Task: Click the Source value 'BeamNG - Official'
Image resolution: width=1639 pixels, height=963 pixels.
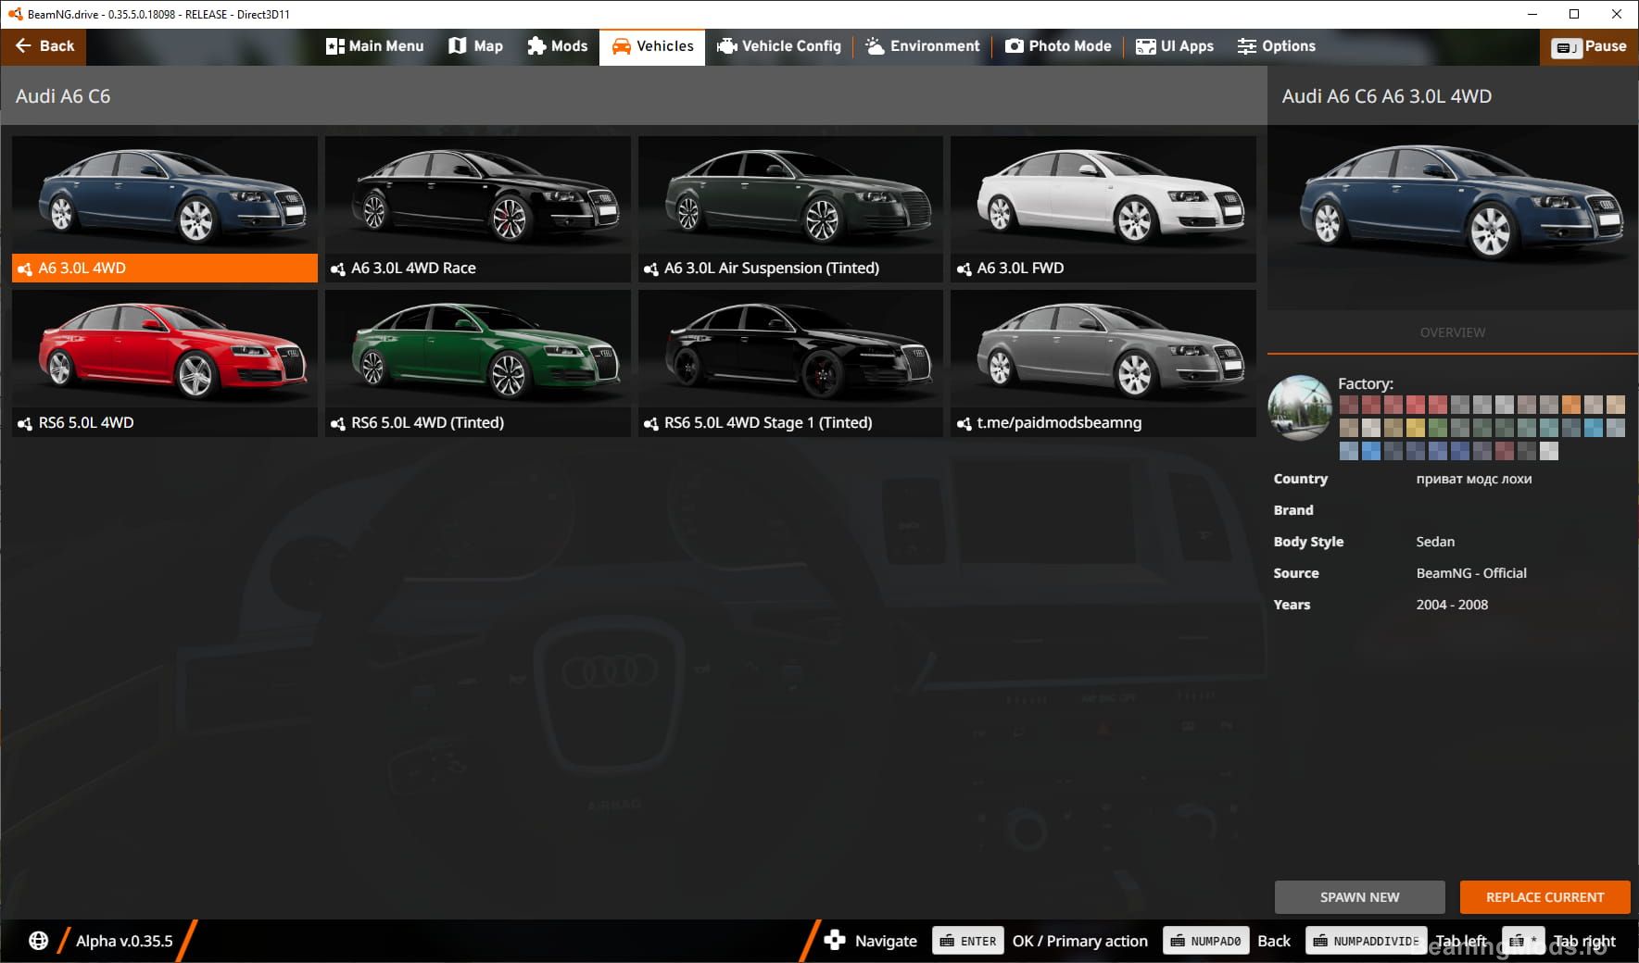Action: click(x=1471, y=573)
